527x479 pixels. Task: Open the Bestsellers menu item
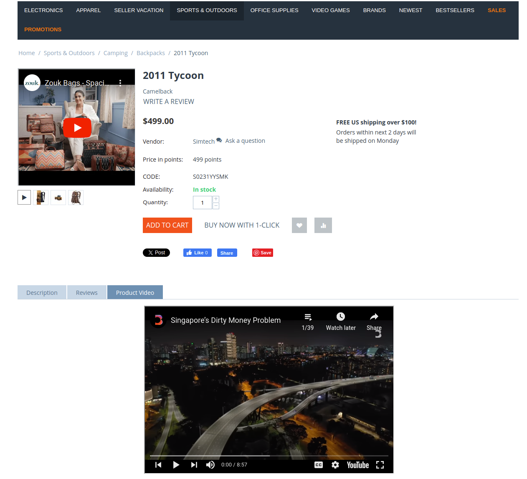point(455,10)
